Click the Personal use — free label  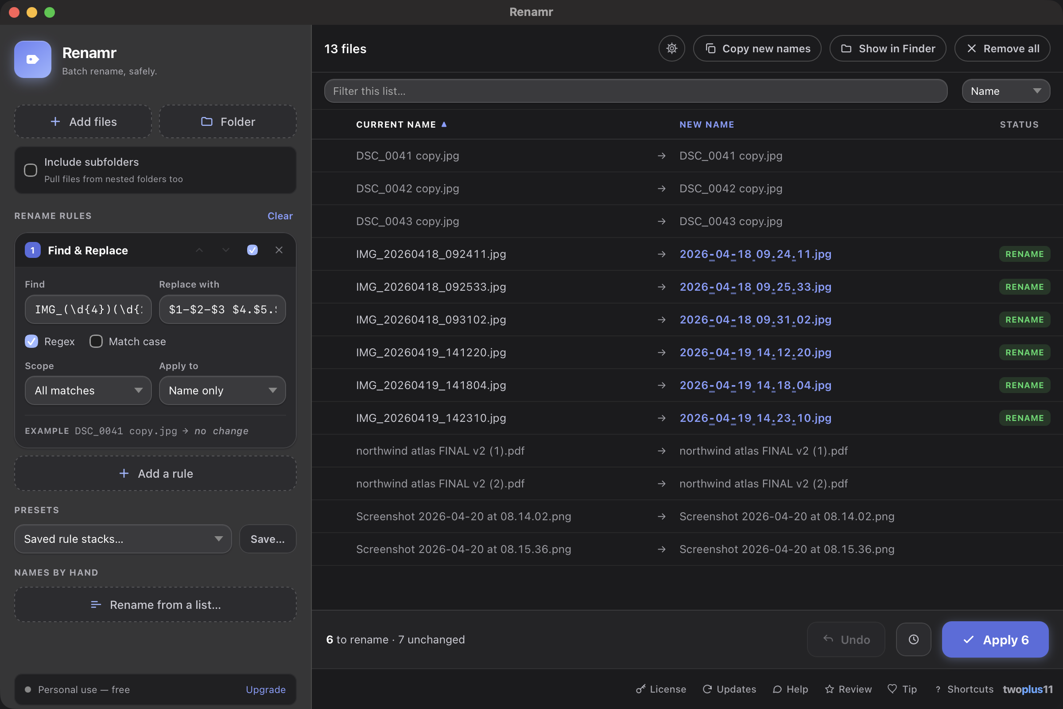coord(84,689)
